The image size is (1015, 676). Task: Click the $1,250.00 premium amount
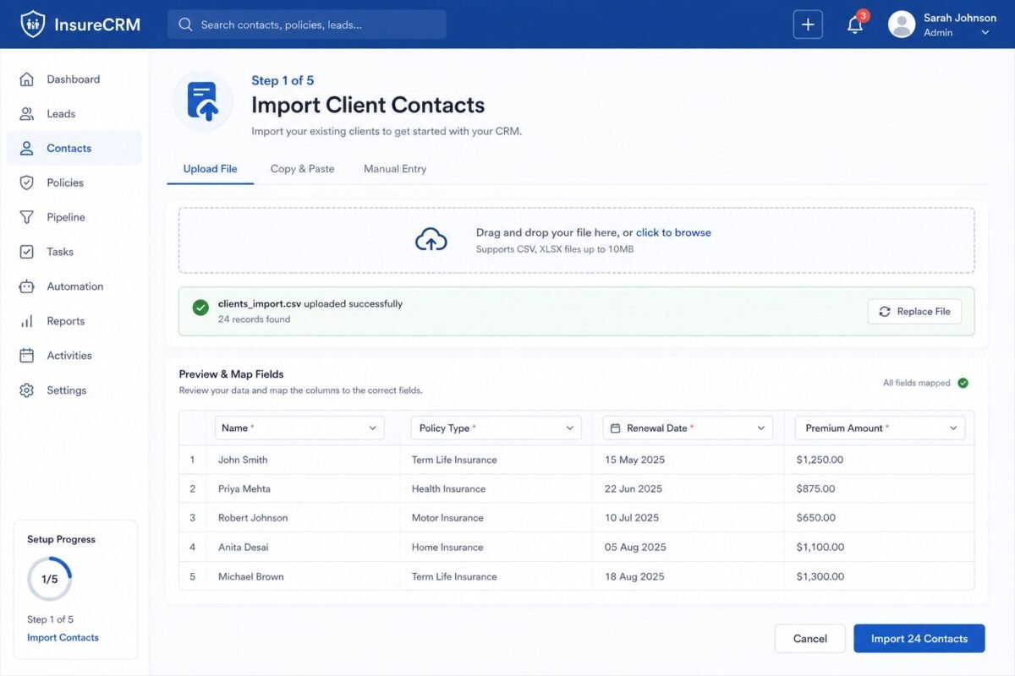pos(820,460)
